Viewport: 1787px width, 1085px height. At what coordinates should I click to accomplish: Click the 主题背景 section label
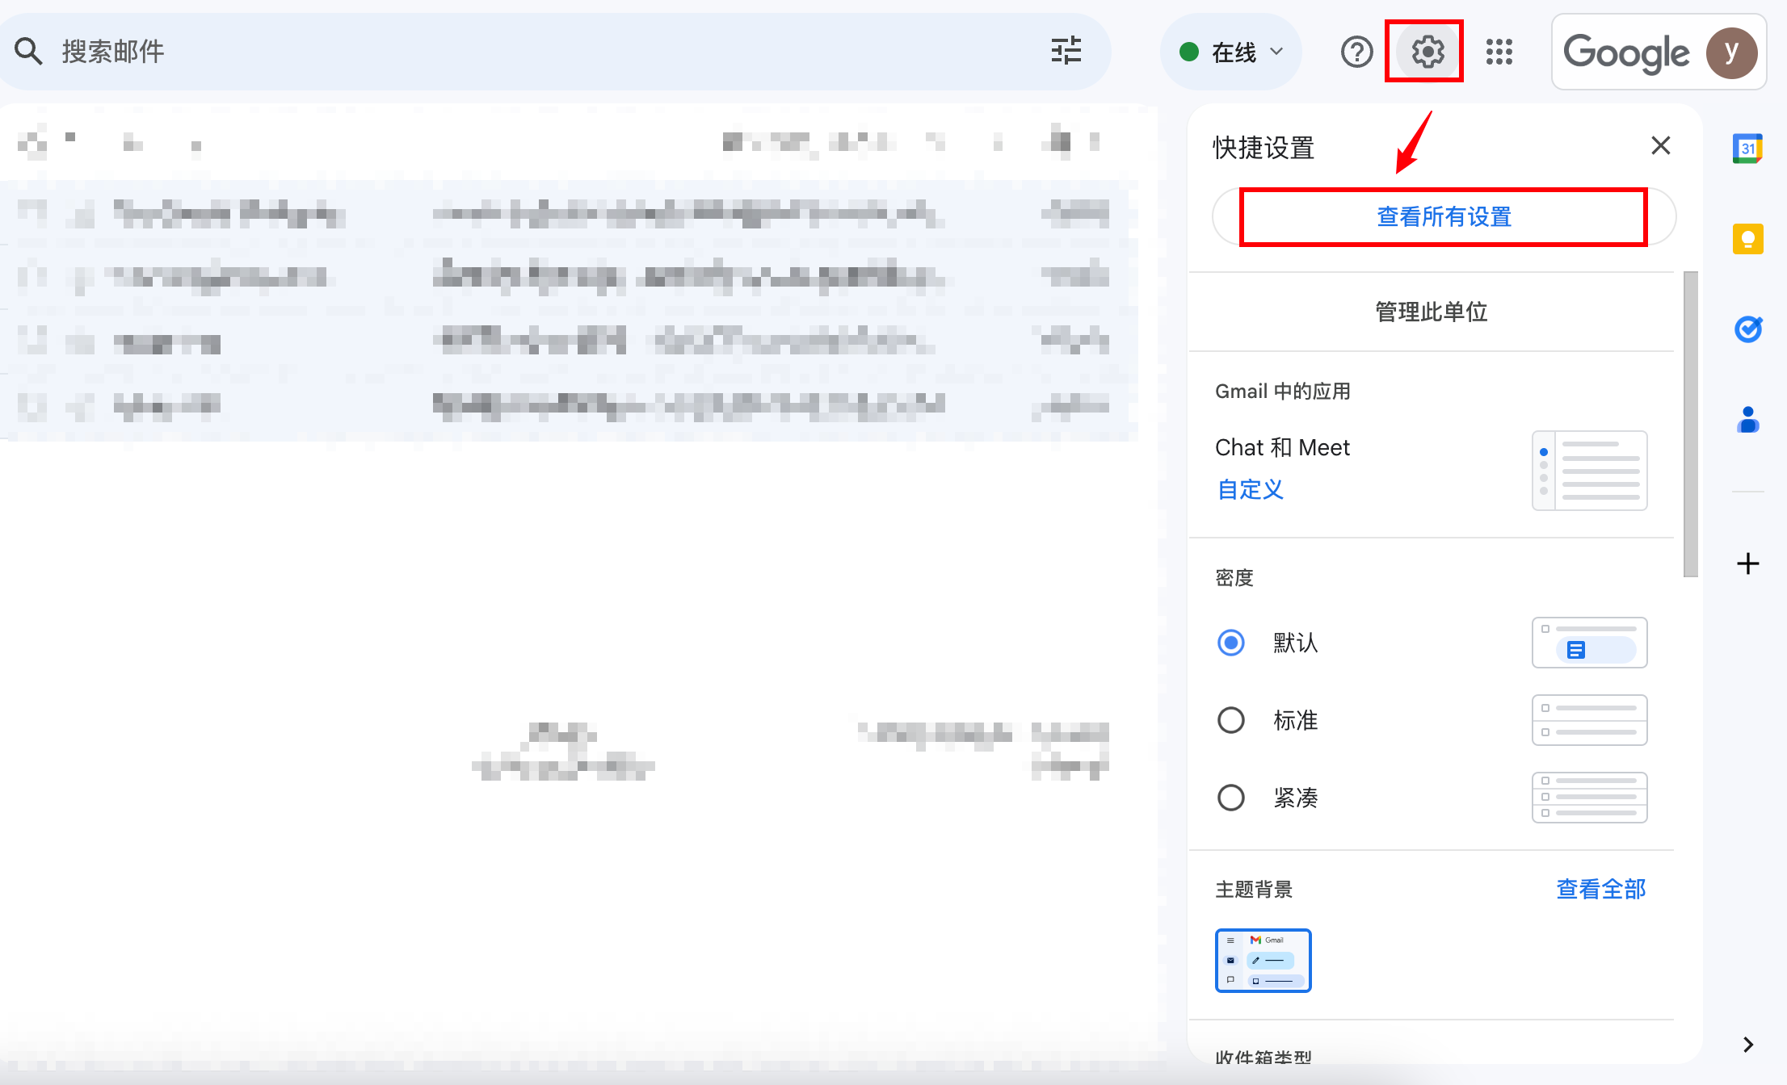1253,889
